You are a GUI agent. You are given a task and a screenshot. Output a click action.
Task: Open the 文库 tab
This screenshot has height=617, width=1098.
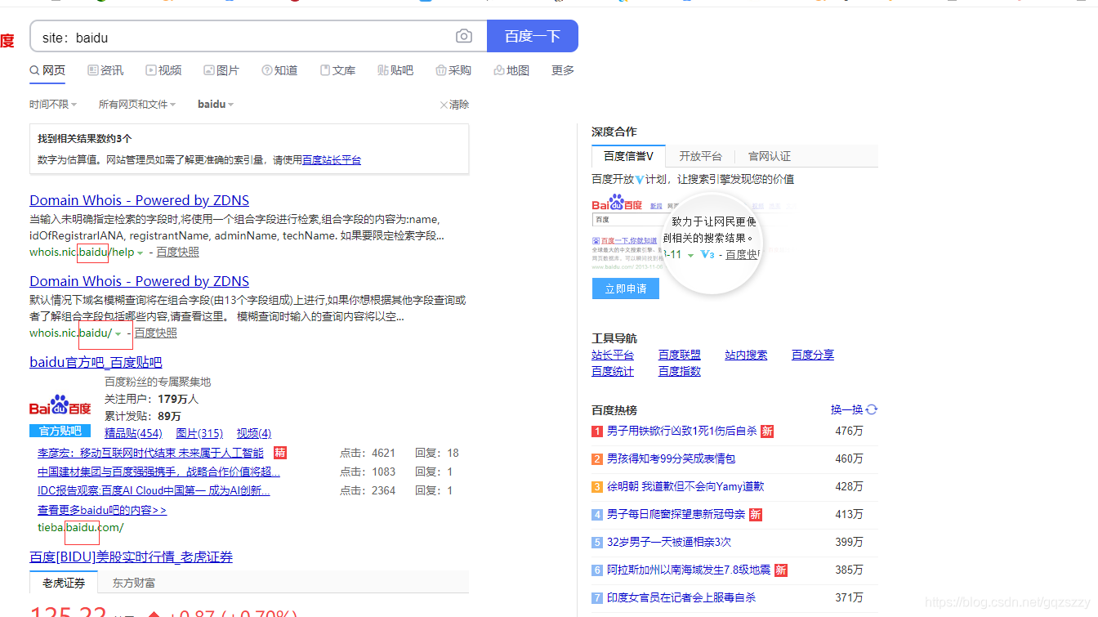(x=337, y=70)
